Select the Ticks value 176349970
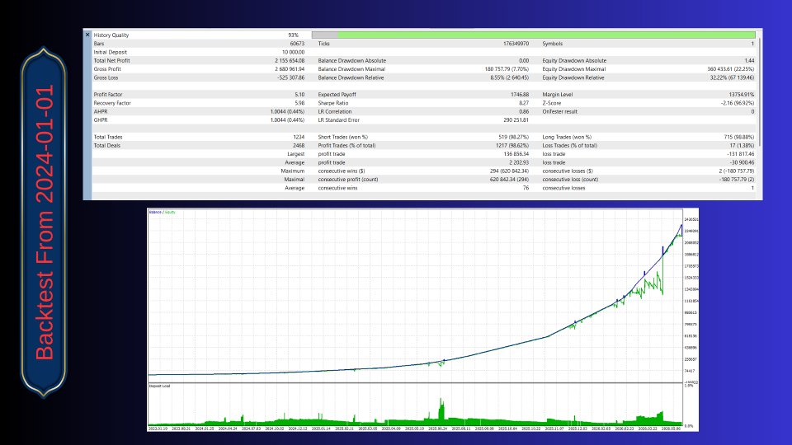Viewport: 792px width, 445px height. pyautogui.click(x=516, y=44)
